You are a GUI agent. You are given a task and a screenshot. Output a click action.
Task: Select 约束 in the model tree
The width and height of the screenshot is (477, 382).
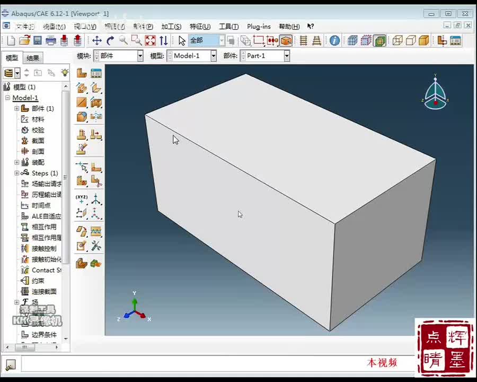pyautogui.click(x=38, y=281)
